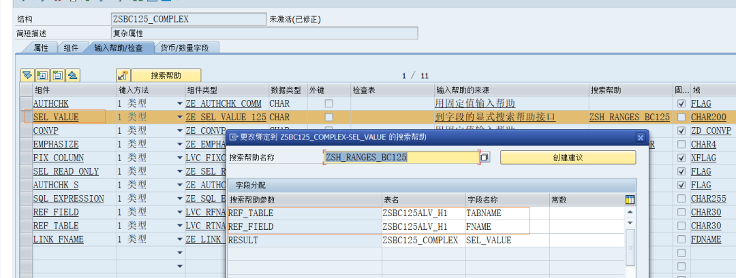Click the TABNAME field name cell
The height and width of the screenshot is (278, 736).
[x=507, y=213]
